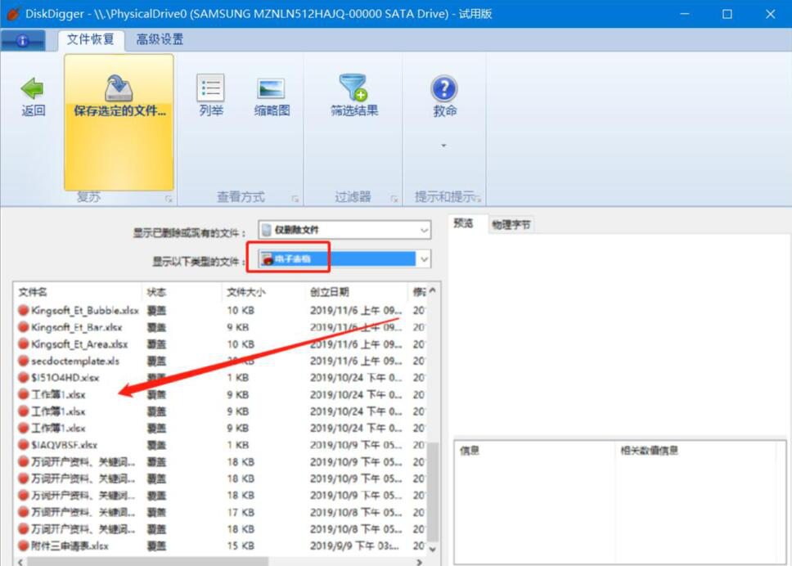The height and width of the screenshot is (566, 792).
Task: Open the 复苏 group dialog launcher
Action: pyautogui.click(x=169, y=200)
